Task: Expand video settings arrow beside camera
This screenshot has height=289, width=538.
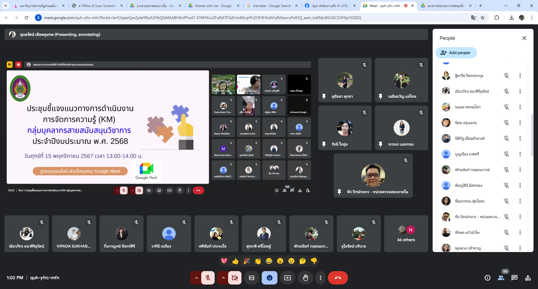Action: 223,278
